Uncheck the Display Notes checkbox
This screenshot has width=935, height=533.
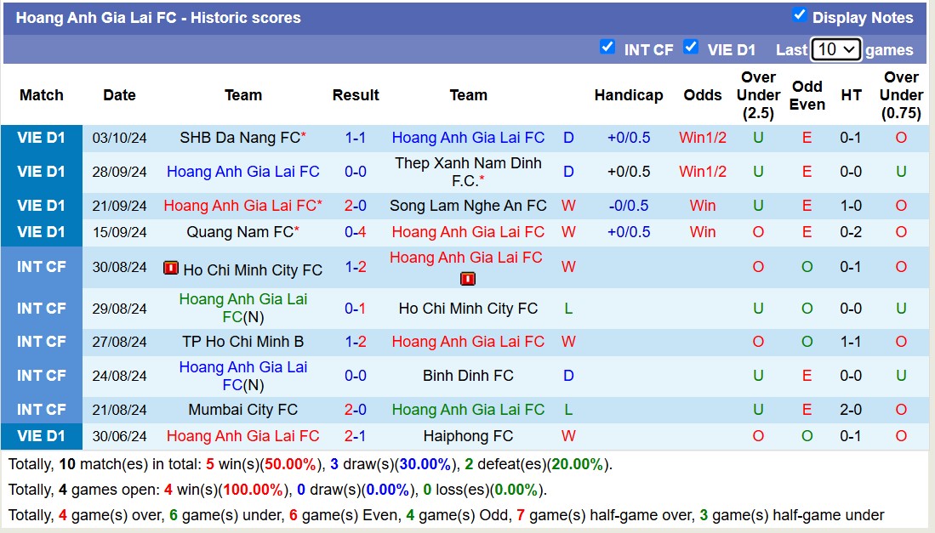(798, 14)
